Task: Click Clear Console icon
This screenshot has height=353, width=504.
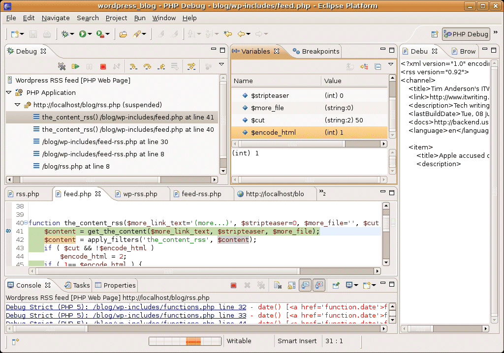Action: 278,285
